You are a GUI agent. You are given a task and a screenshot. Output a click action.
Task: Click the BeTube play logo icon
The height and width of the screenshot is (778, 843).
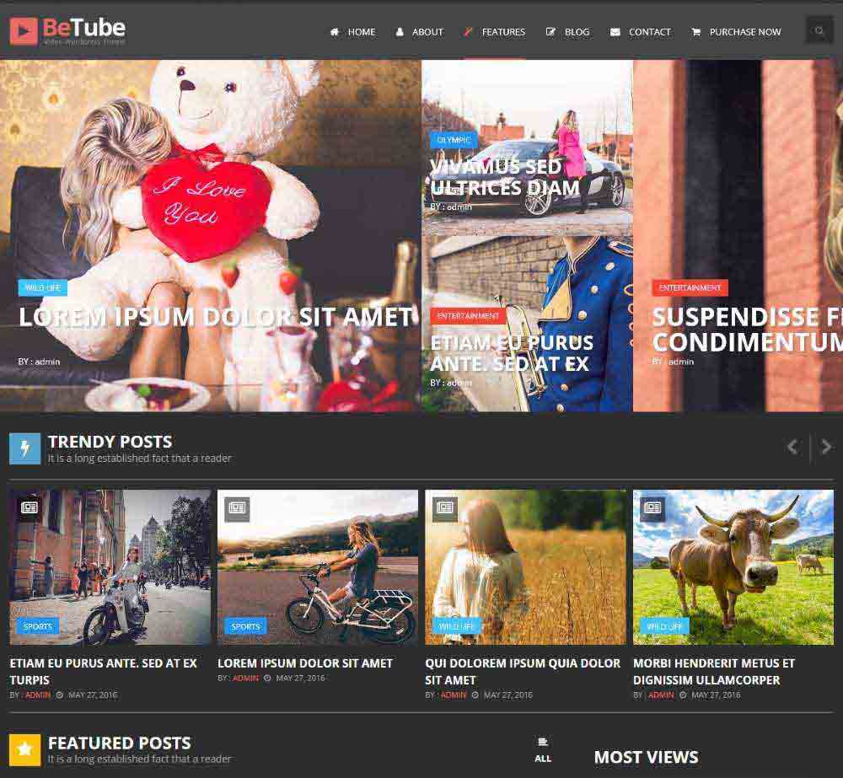24,30
